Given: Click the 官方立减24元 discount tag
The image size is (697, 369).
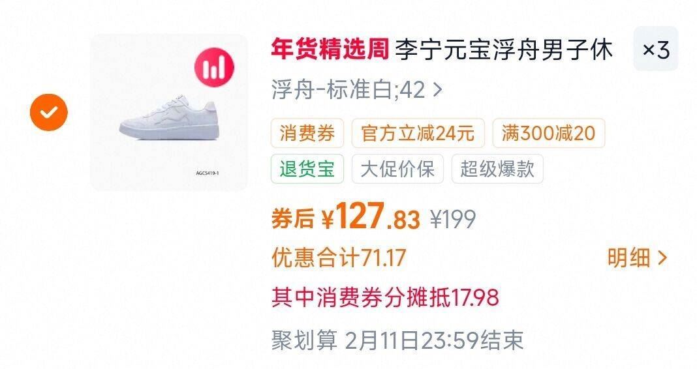Looking at the screenshot, I should click(x=418, y=133).
